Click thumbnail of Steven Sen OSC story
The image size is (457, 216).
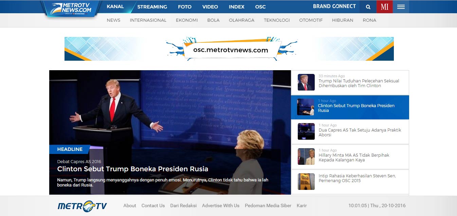306,182
